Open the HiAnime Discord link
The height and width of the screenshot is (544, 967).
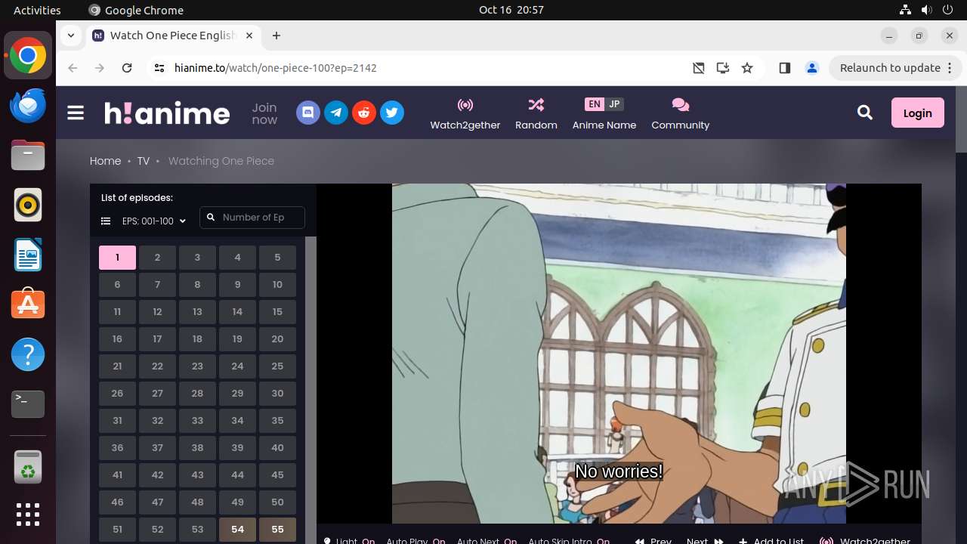307,113
